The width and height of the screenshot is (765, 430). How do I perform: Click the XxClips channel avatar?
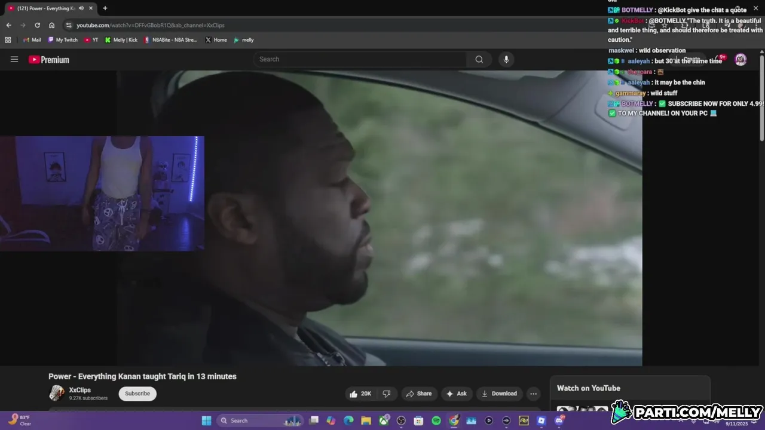(57, 393)
